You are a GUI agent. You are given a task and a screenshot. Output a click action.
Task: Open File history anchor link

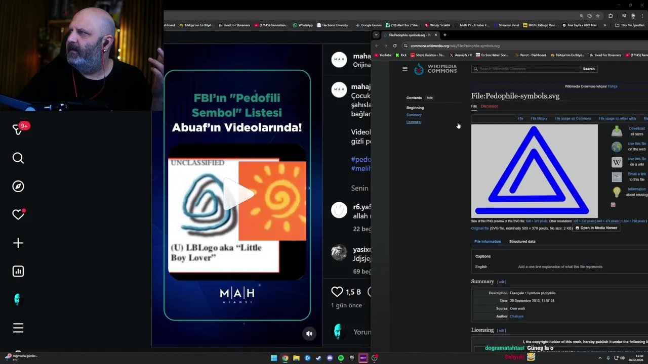tap(539, 118)
